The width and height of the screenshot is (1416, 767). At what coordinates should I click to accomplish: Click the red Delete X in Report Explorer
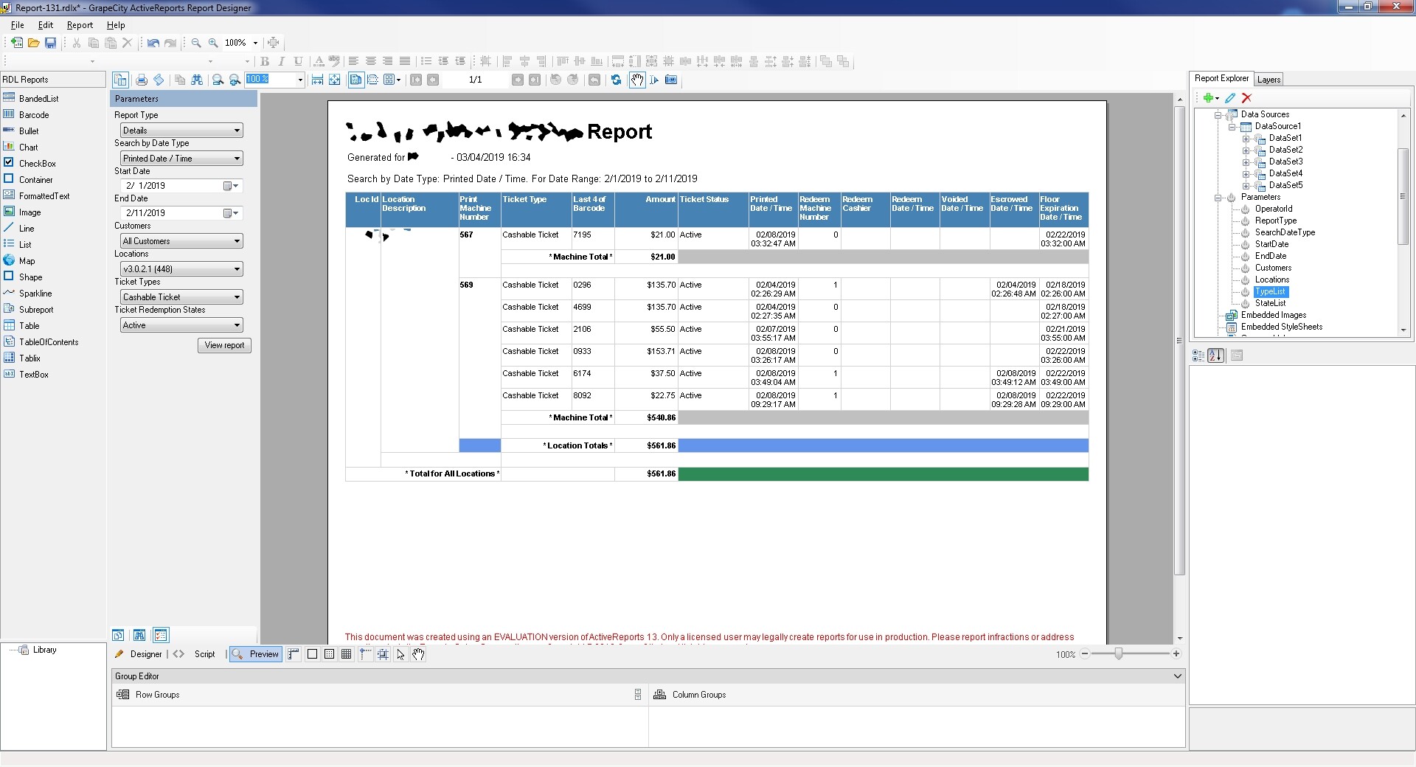[x=1246, y=97]
